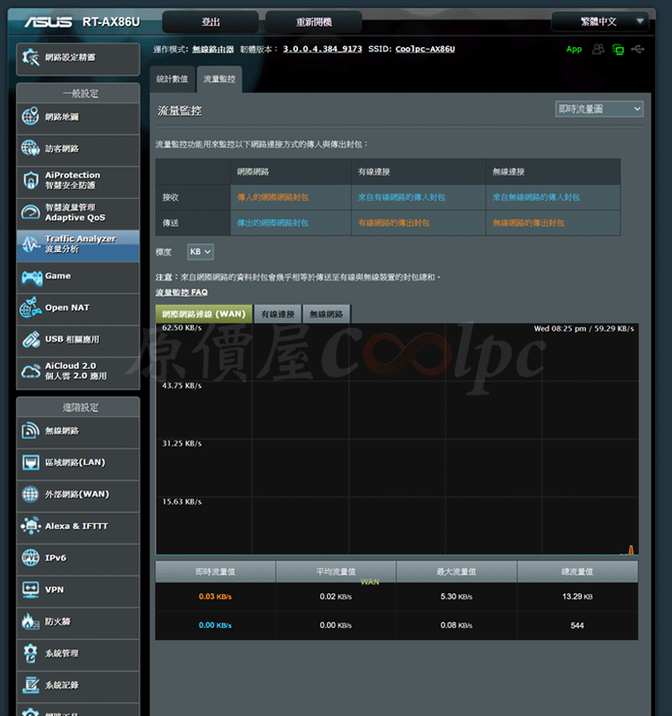672x716 pixels.
Task: Click the 傳入的網際網路封包 cell text
Action: 272,197
